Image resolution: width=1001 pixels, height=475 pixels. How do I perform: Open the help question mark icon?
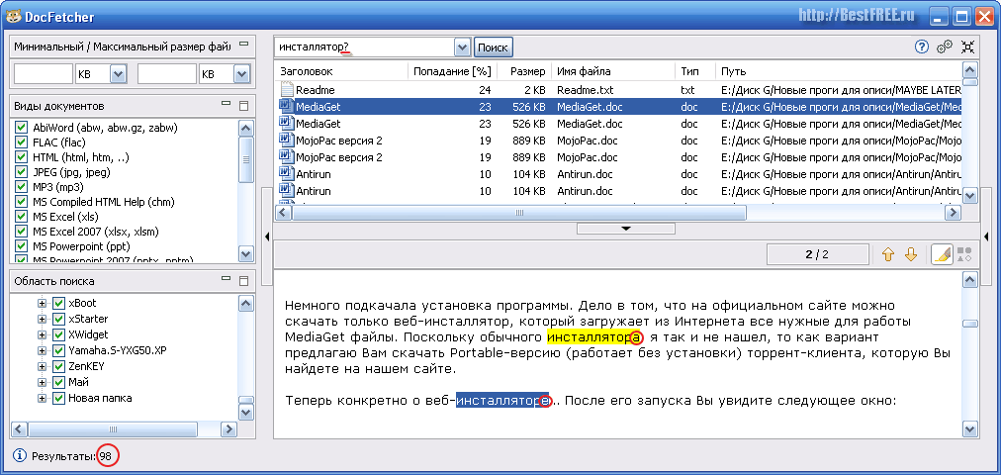click(x=922, y=47)
